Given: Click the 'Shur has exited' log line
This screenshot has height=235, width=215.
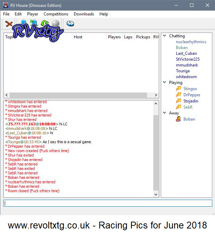Looking at the screenshot, I should click(x=19, y=155).
